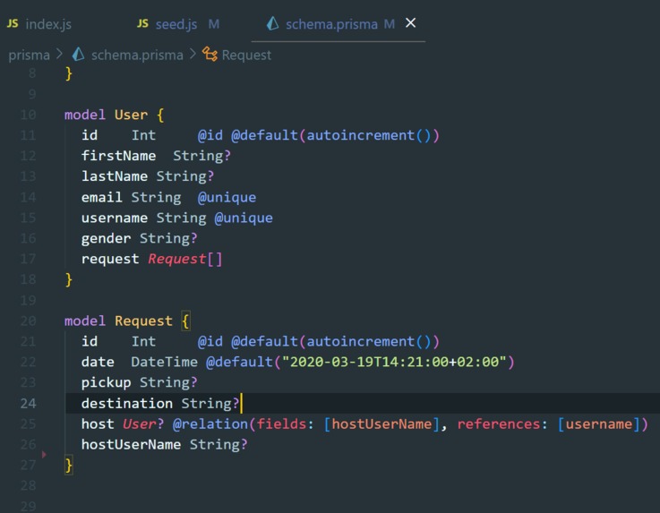Click the breakpoint marker near line 27

(44, 455)
